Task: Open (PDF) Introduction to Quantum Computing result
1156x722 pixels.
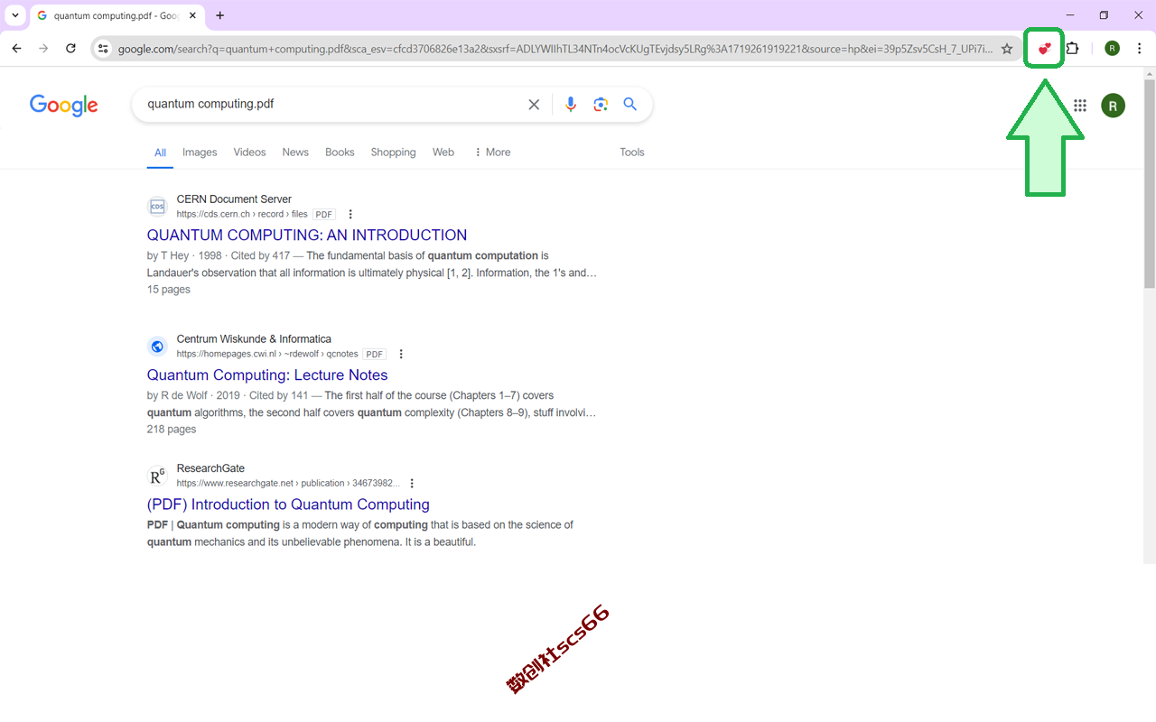Action: [288, 504]
